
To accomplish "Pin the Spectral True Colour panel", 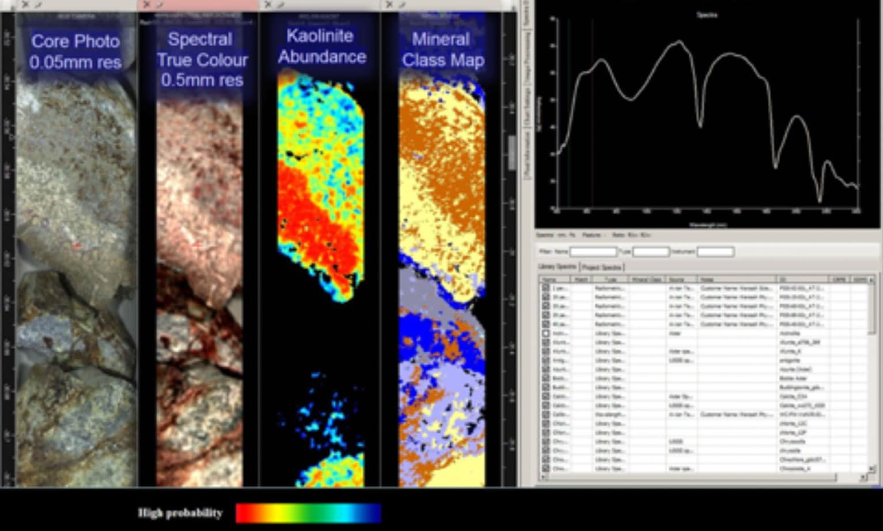I will point(159,5).
